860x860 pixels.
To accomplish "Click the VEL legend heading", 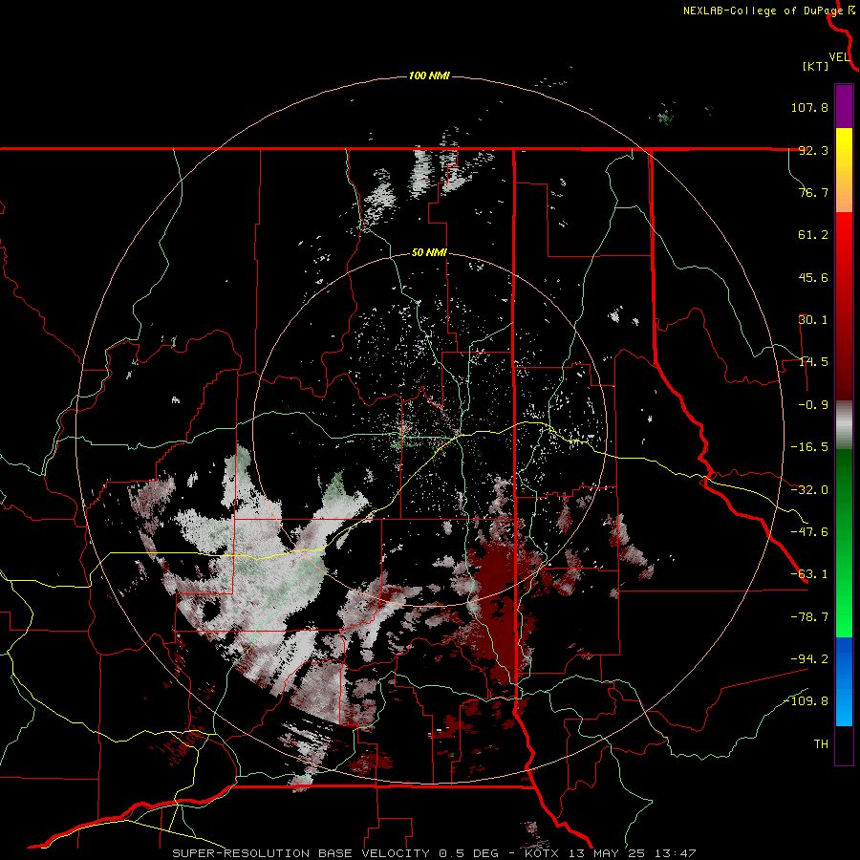I will point(839,57).
